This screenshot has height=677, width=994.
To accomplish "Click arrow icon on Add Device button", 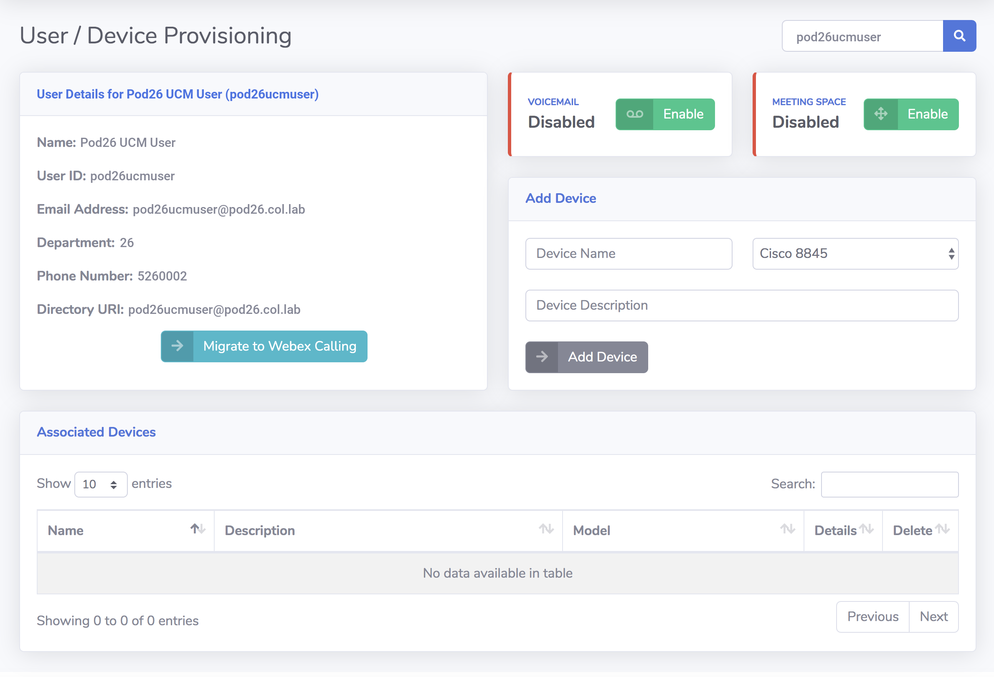I will click(542, 357).
